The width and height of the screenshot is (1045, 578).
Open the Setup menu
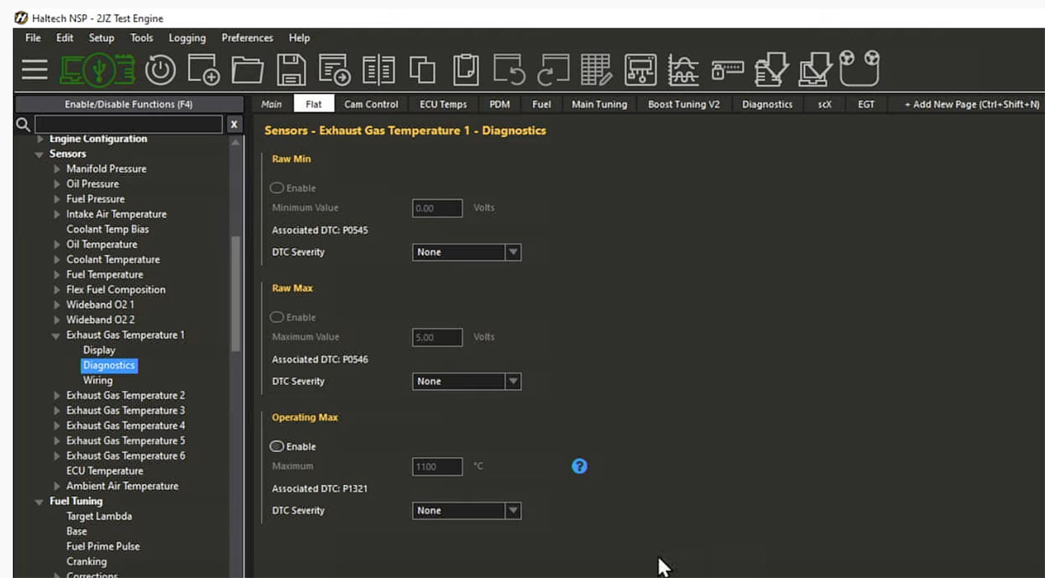pyautogui.click(x=101, y=38)
